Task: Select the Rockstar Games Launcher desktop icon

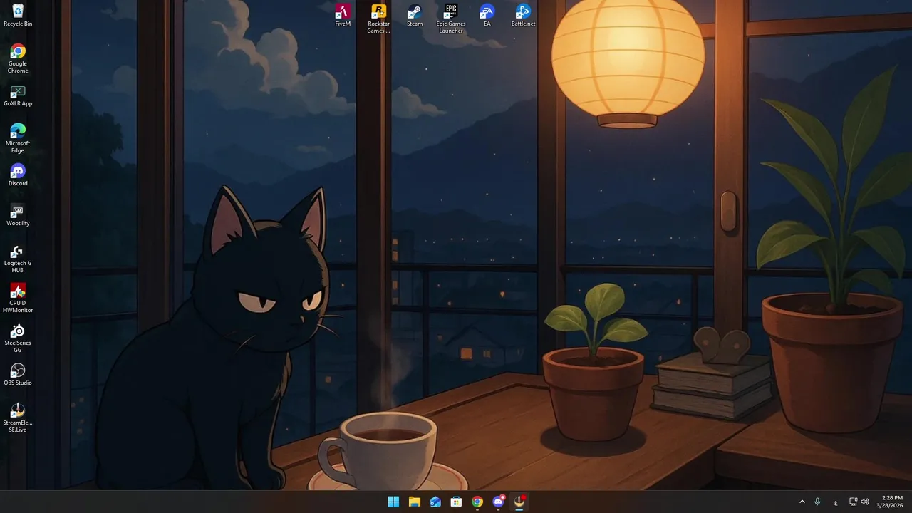Action: click(378, 19)
